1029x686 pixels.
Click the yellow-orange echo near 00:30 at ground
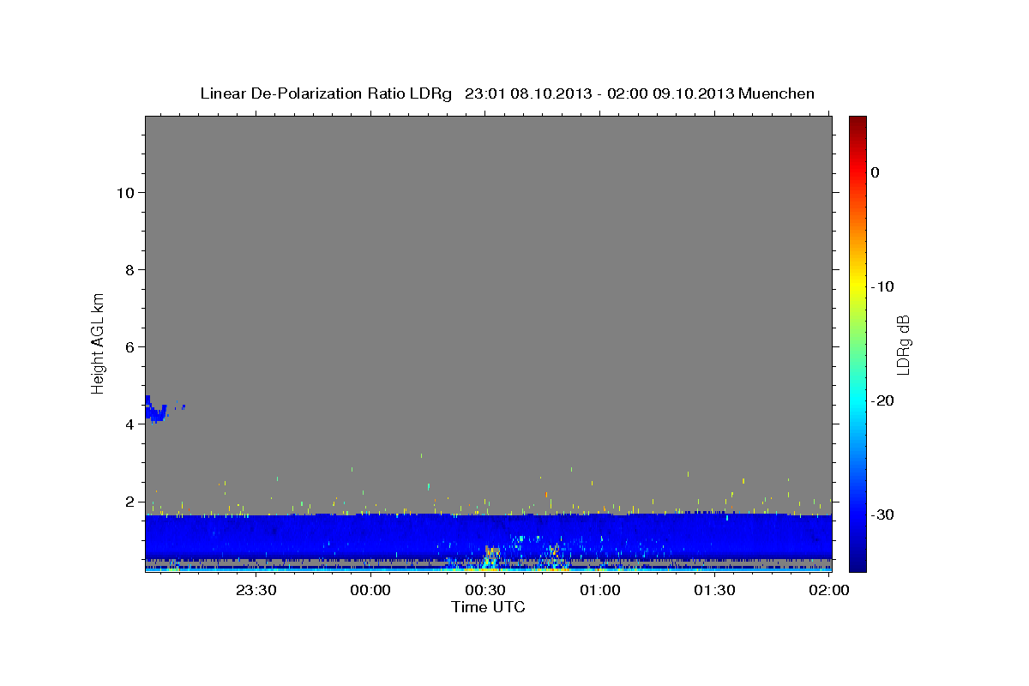pyautogui.click(x=490, y=558)
